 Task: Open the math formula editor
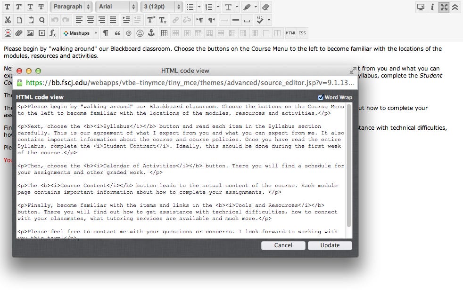pos(52,33)
